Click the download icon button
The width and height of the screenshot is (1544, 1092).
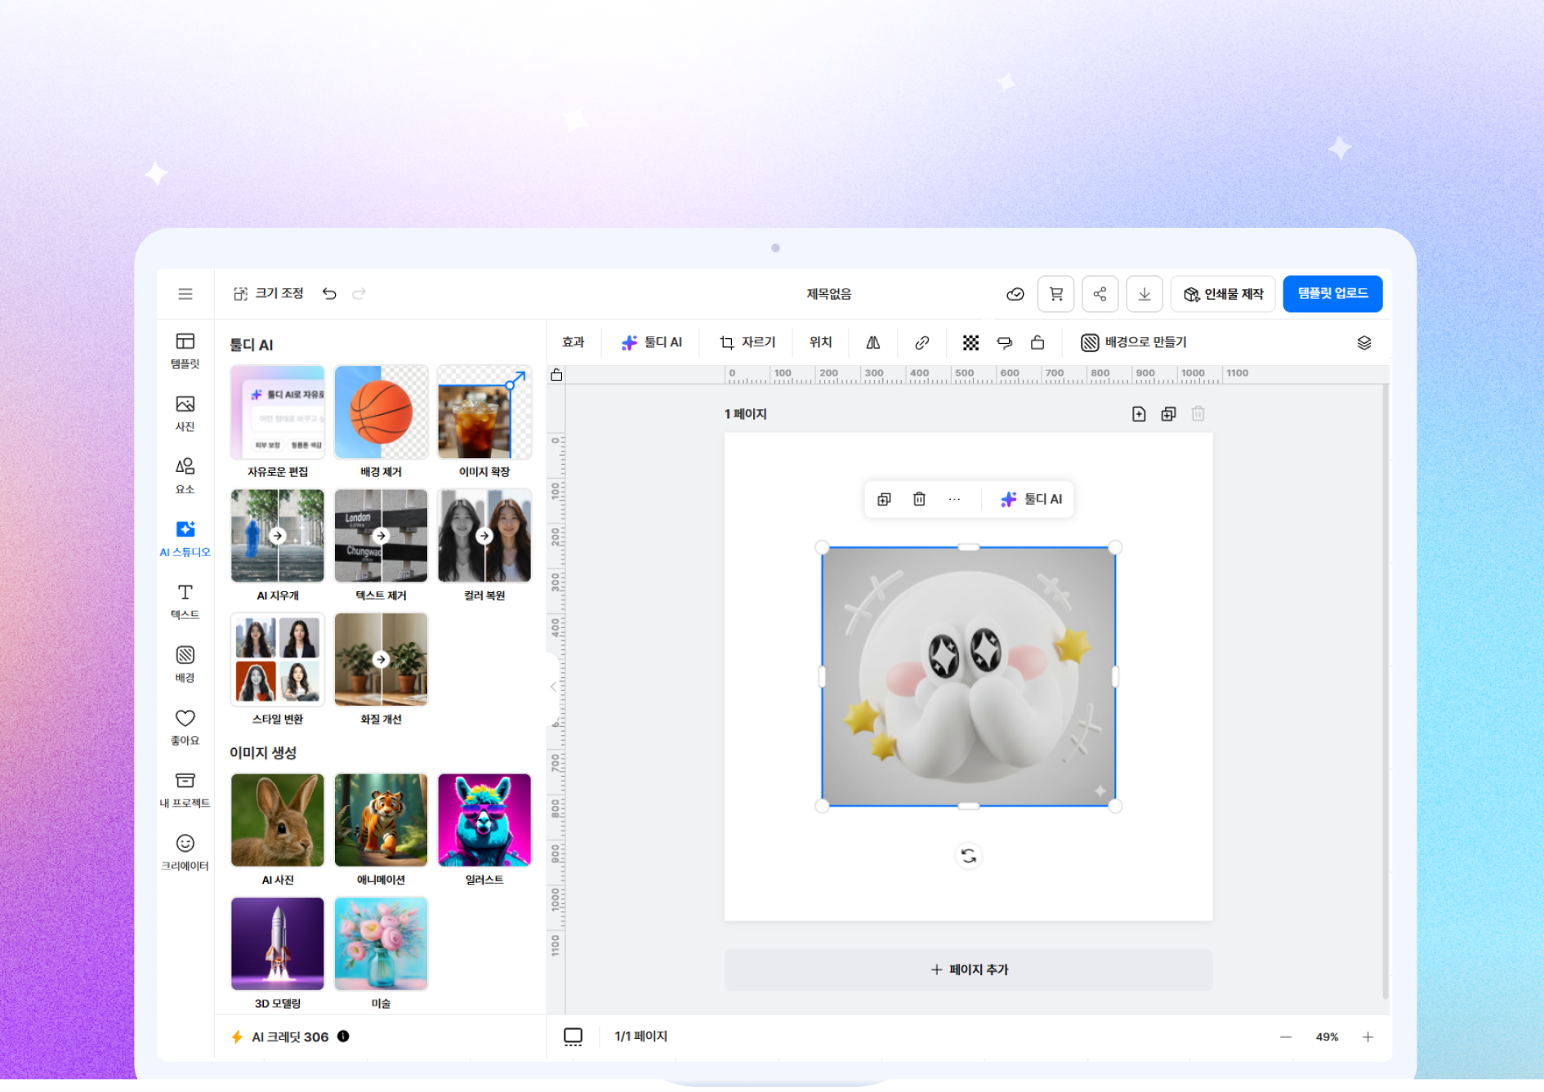[x=1144, y=294]
